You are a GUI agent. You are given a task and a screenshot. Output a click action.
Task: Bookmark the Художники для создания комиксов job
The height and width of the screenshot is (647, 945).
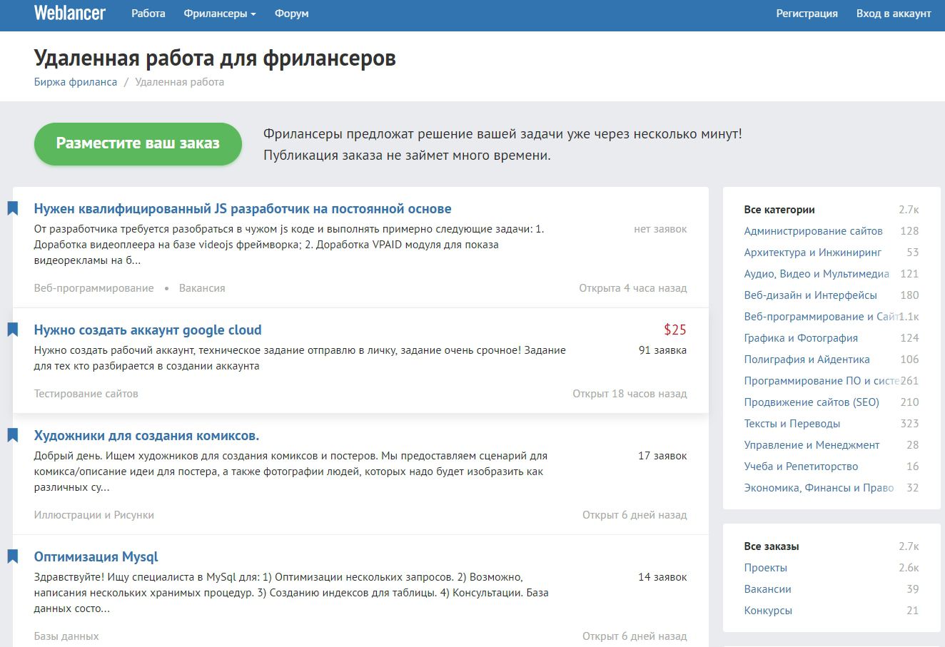click(13, 435)
